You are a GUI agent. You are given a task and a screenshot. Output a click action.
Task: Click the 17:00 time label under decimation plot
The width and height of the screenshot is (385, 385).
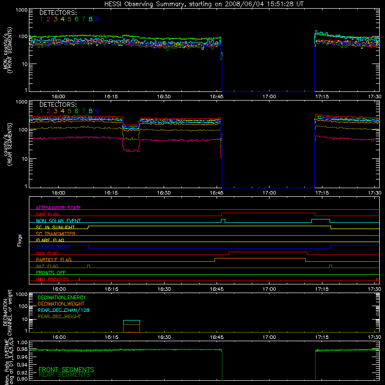click(x=269, y=337)
